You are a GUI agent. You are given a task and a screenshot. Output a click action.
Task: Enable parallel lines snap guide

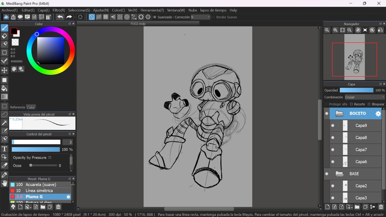(x=99, y=17)
